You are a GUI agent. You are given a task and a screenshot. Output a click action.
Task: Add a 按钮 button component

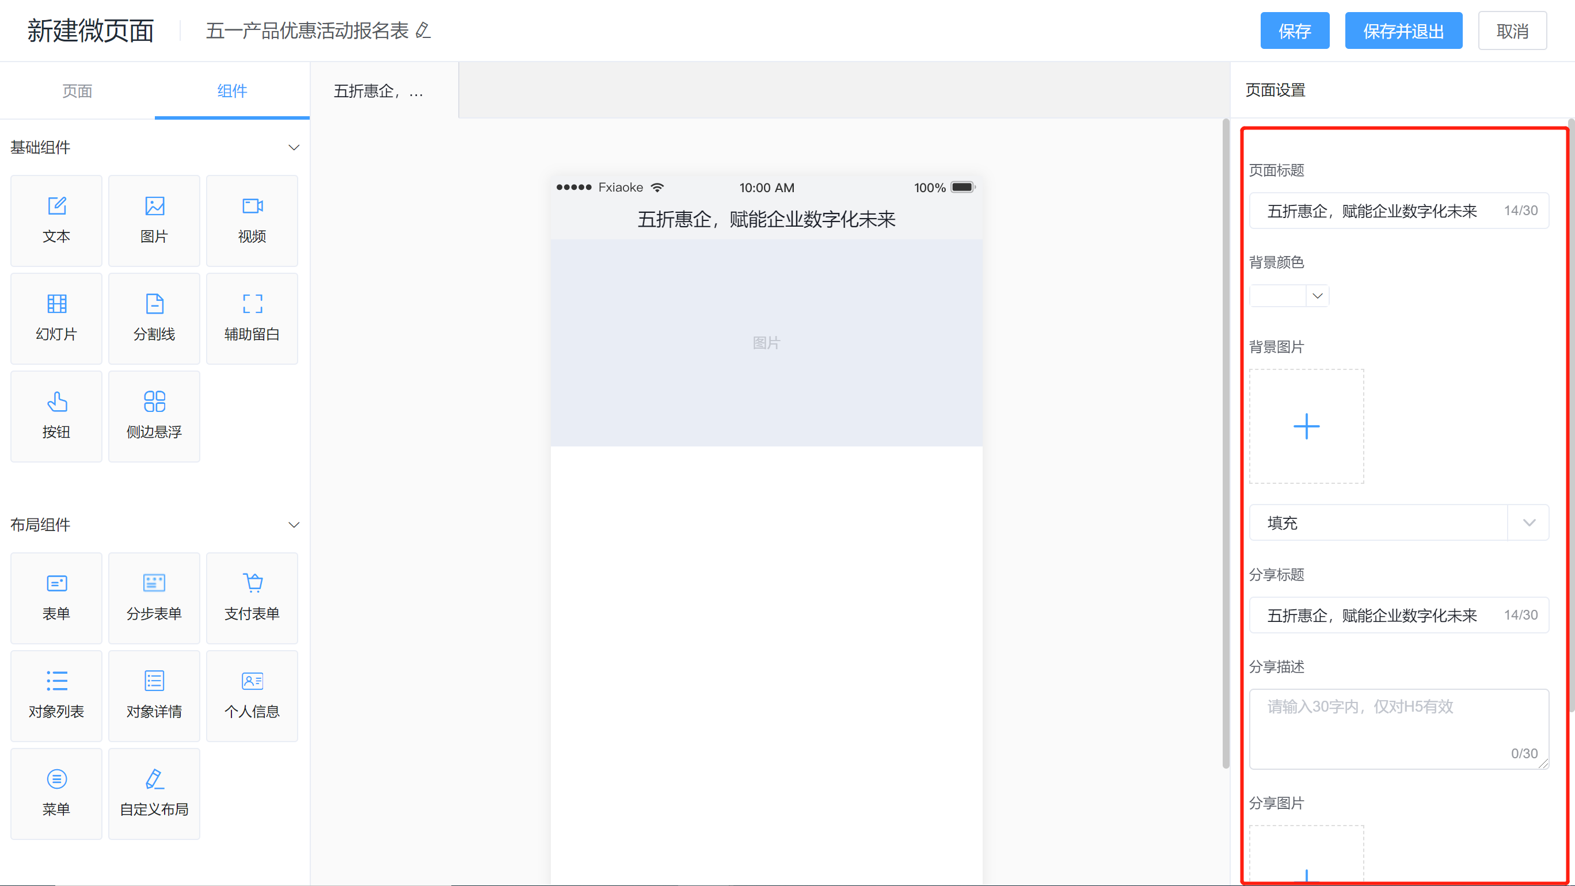point(56,416)
